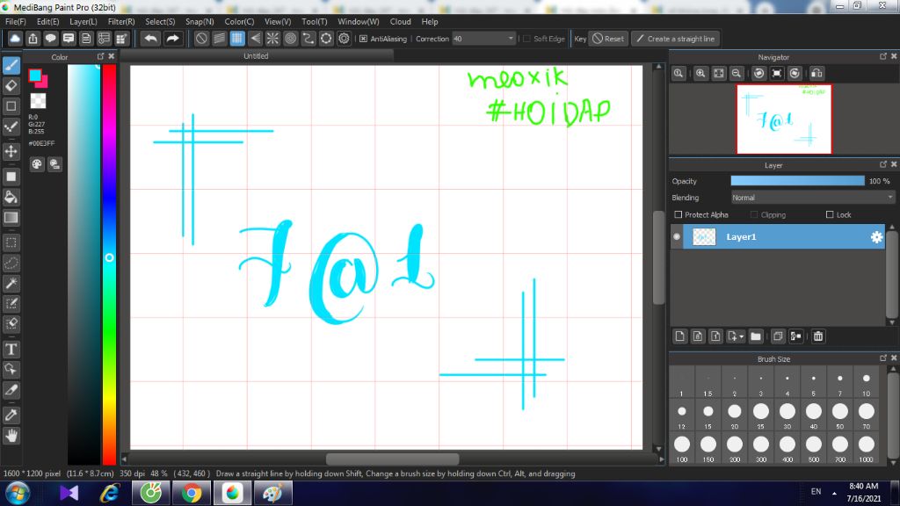Enable the grid snap icon
Screen dimensions: 900x506
point(237,39)
